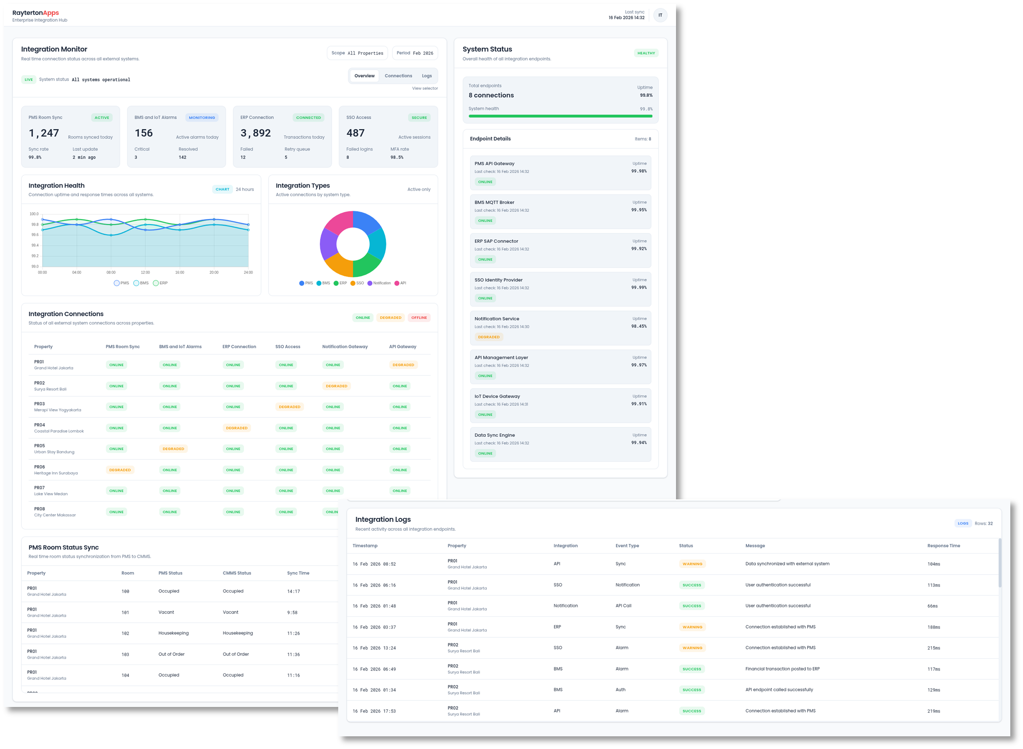This screenshot has height=749, width=1023.
Task: Click the LIVE status indicator
Action: [x=28, y=79]
